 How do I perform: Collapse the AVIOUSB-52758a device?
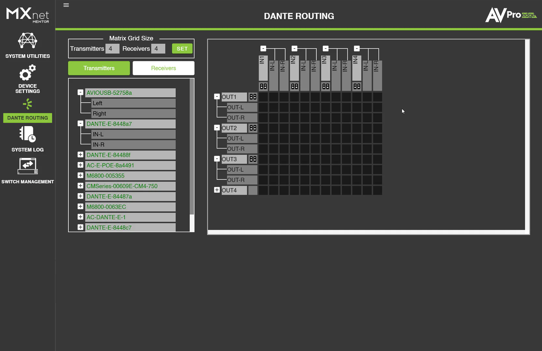pos(80,92)
